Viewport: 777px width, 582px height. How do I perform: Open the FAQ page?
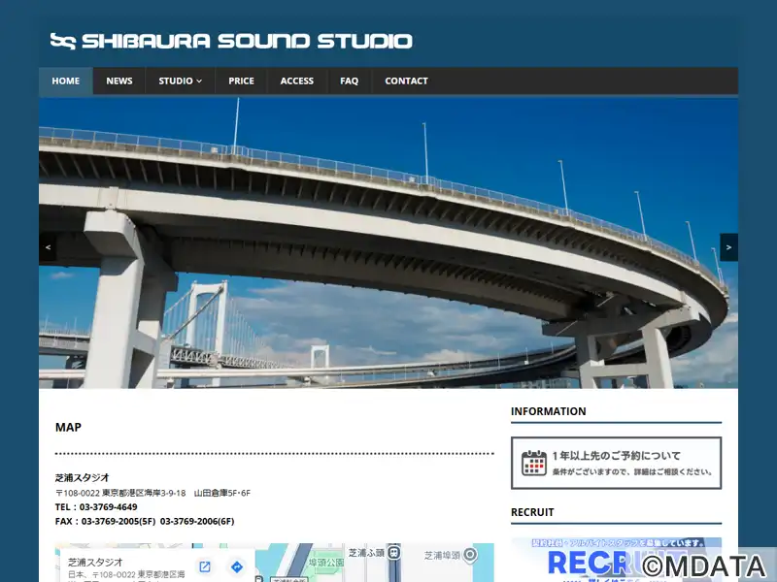[x=349, y=81]
